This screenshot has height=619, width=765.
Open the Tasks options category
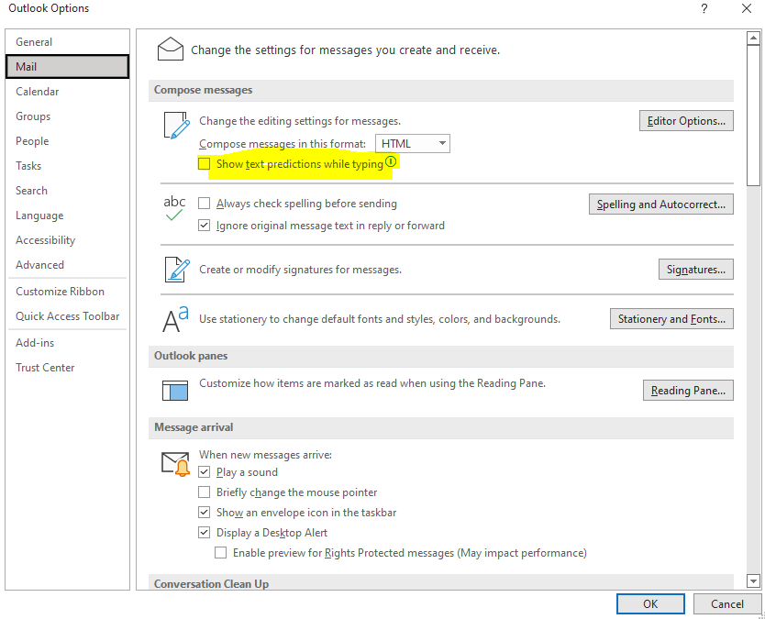(67, 166)
